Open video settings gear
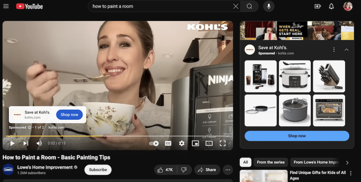The height and width of the screenshot is (182, 361). 182,143
